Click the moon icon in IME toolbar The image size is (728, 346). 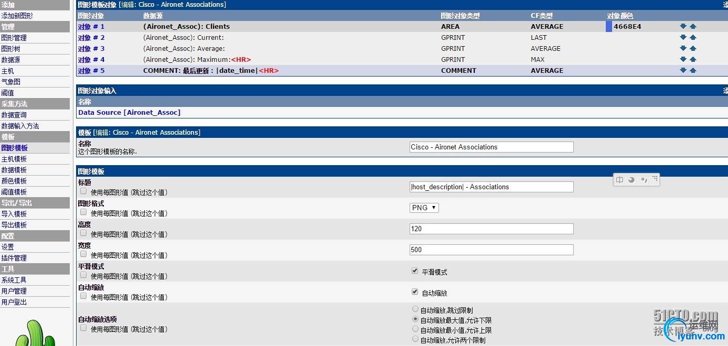pos(631,180)
